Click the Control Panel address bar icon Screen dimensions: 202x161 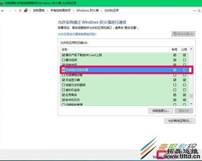click(26, 10)
